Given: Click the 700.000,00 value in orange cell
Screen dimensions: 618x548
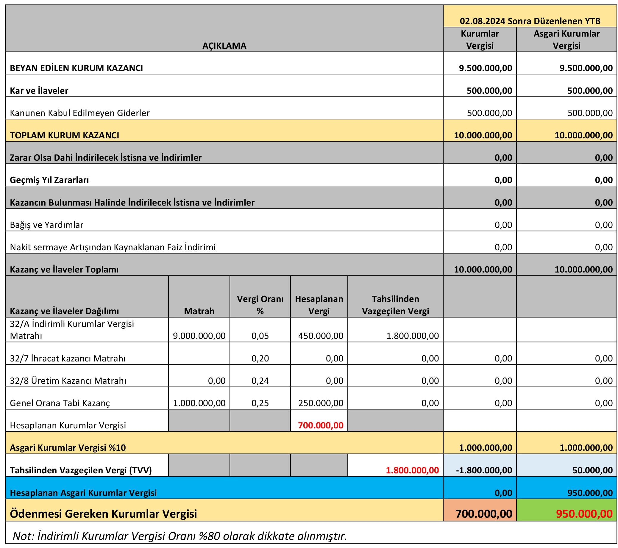Looking at the screenshot, I should click(x=484, y=514).
